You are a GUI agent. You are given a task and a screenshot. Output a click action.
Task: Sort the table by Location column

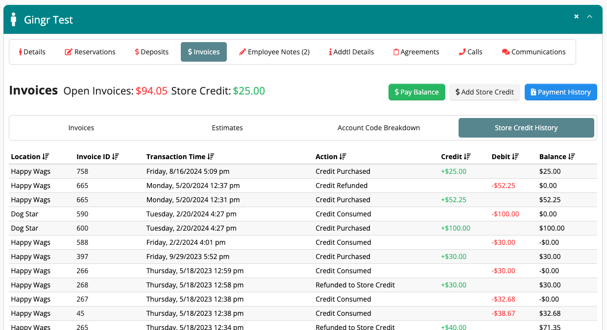pos(45,156)
